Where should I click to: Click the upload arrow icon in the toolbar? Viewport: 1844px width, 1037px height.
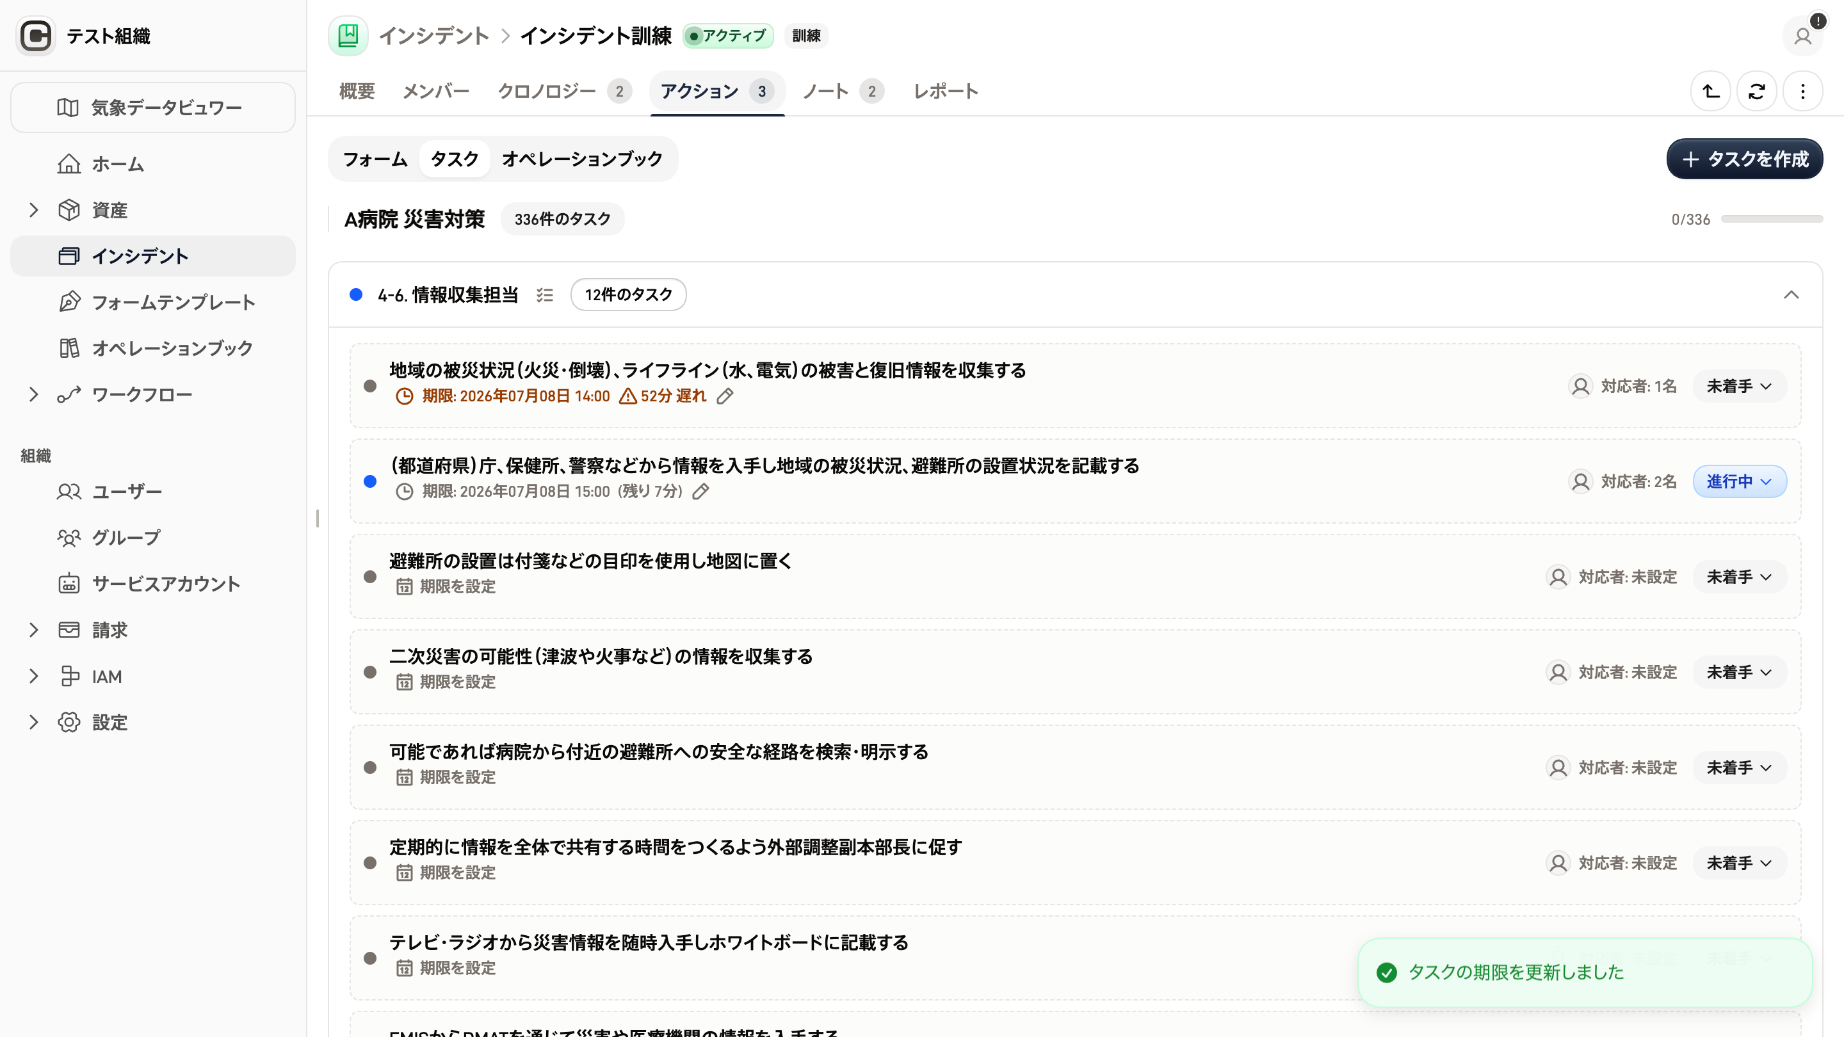[x=1711, y=92]
